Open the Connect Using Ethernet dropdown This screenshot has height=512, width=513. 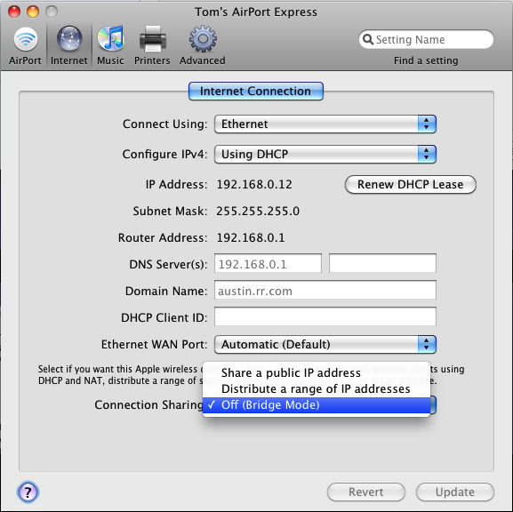325,124
